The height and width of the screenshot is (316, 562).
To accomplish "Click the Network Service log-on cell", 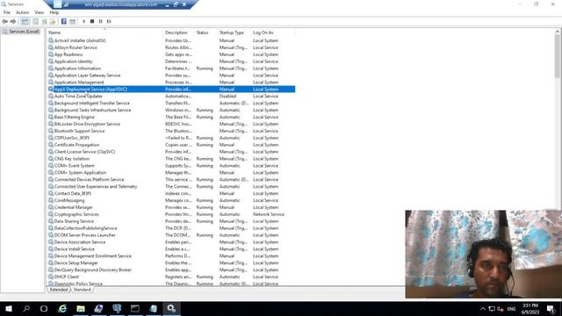I will point(269,214).
